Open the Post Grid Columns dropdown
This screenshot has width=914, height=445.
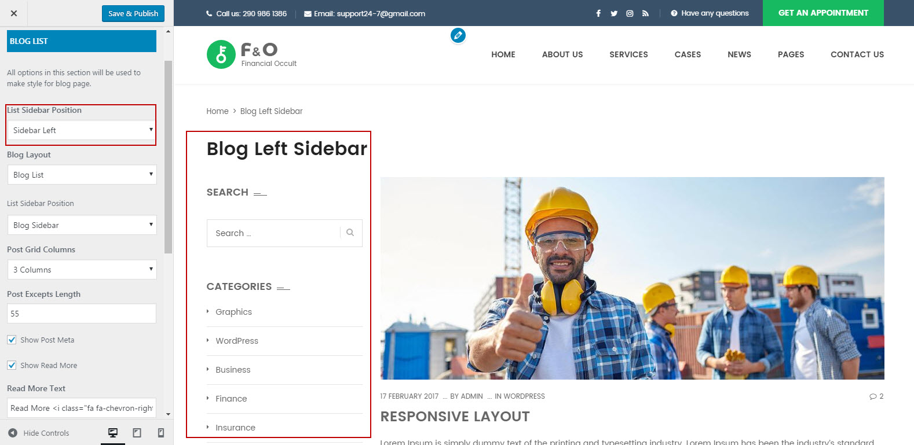click(x=82, y=270)
